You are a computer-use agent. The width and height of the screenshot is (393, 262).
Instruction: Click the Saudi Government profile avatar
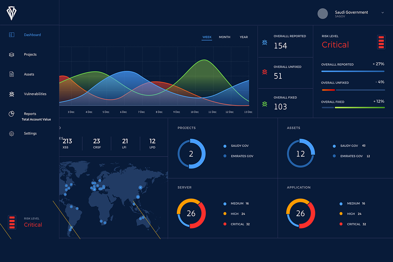point(323,13)
